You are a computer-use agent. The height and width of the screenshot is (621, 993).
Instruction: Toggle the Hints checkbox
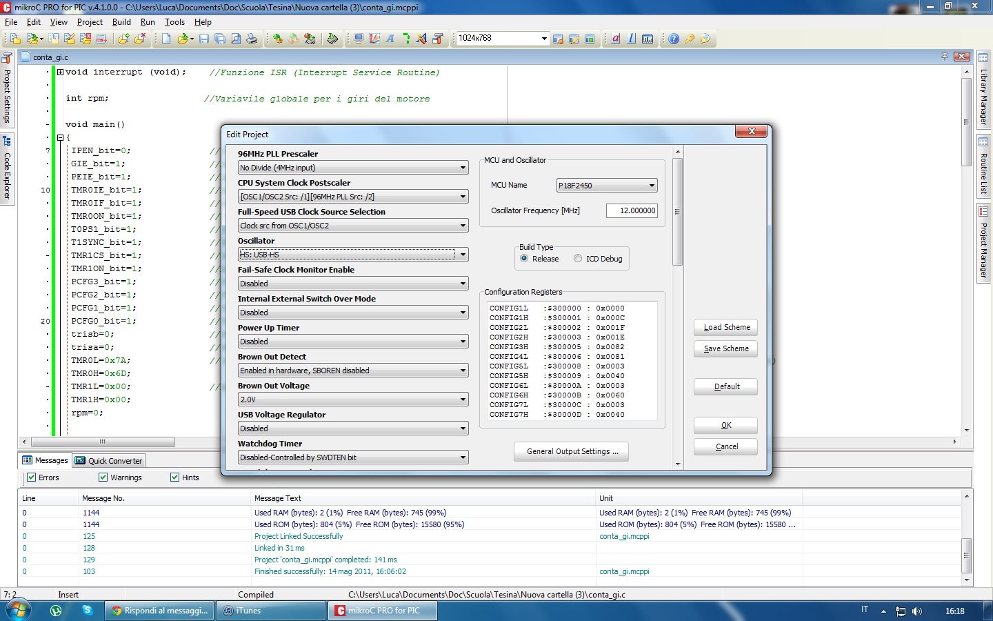click(x=175, y=477)
